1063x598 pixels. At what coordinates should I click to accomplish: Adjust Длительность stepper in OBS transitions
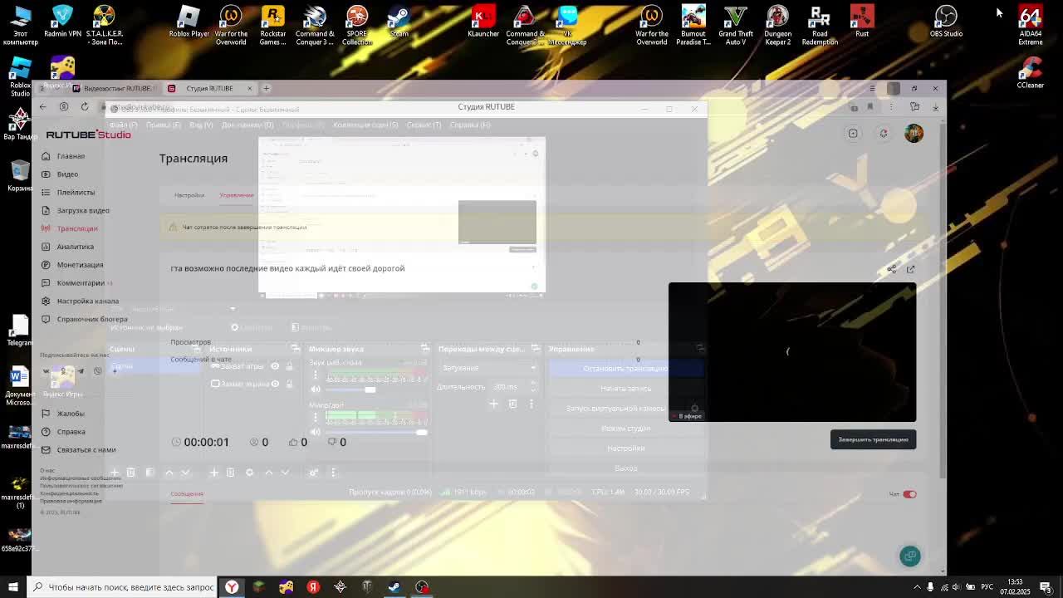(533, 387)
